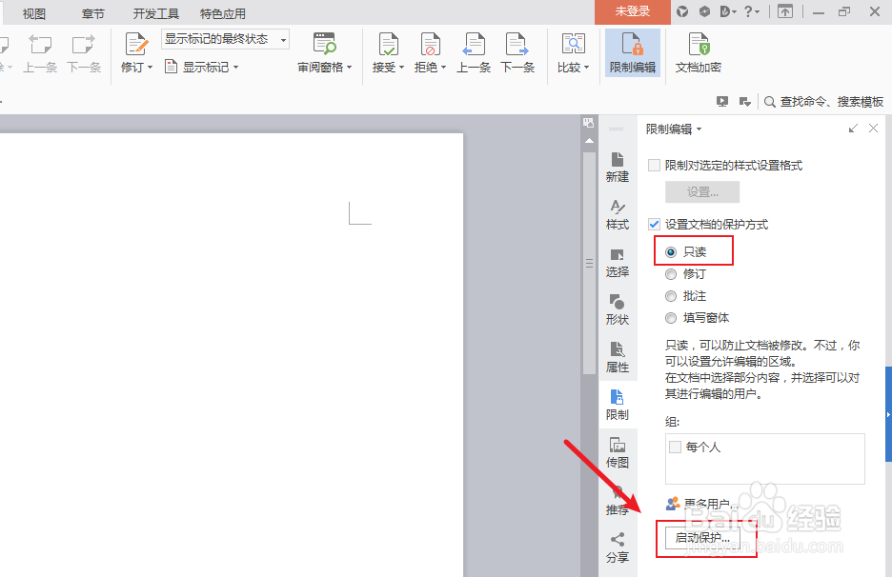This screenshot has height=577, width=892.
Task: Select the 比较 (Compare) documents tool
Action: point(573,48)
